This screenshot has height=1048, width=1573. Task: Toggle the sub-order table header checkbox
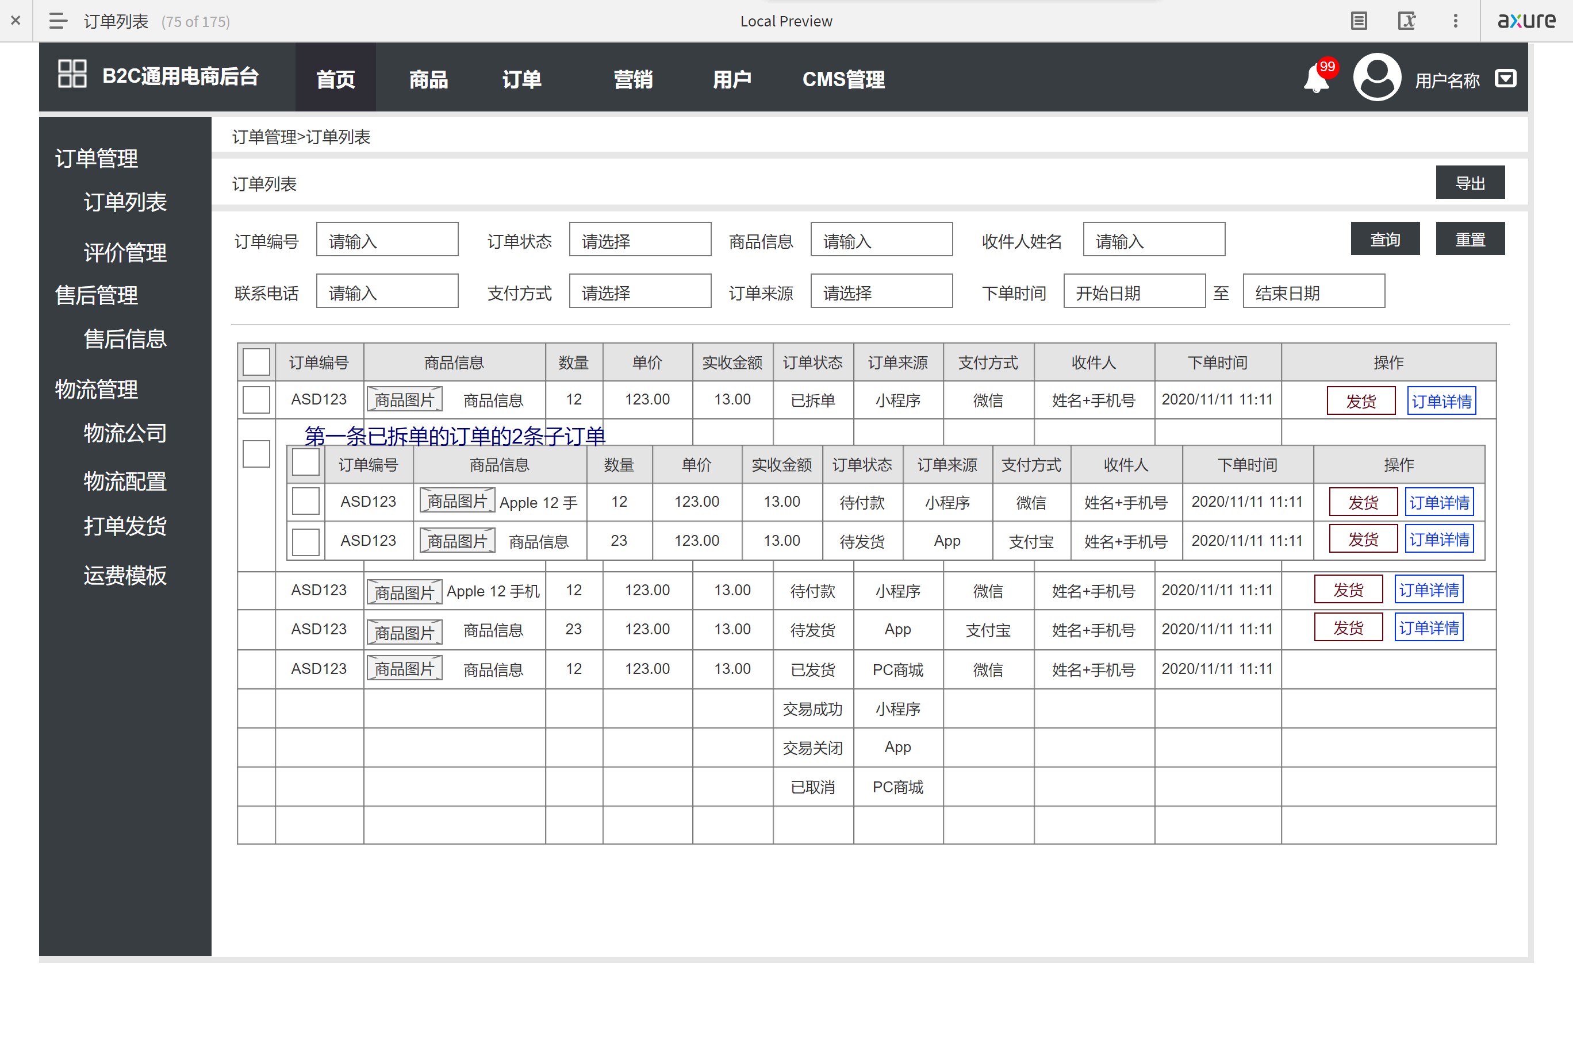click(x=306, y=463)
